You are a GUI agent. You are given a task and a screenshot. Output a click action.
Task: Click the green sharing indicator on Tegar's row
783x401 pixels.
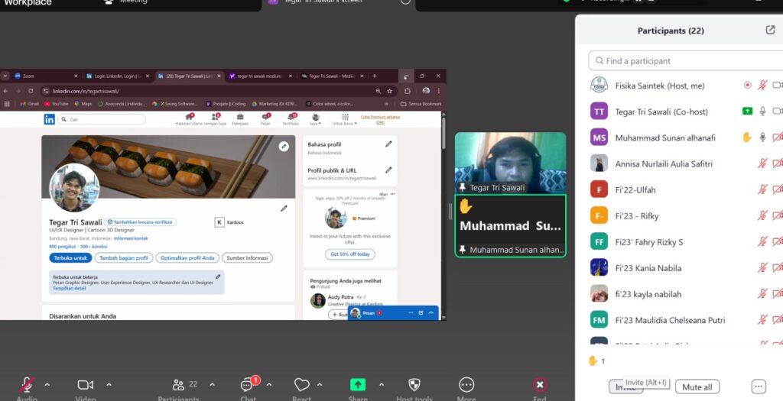747,112
